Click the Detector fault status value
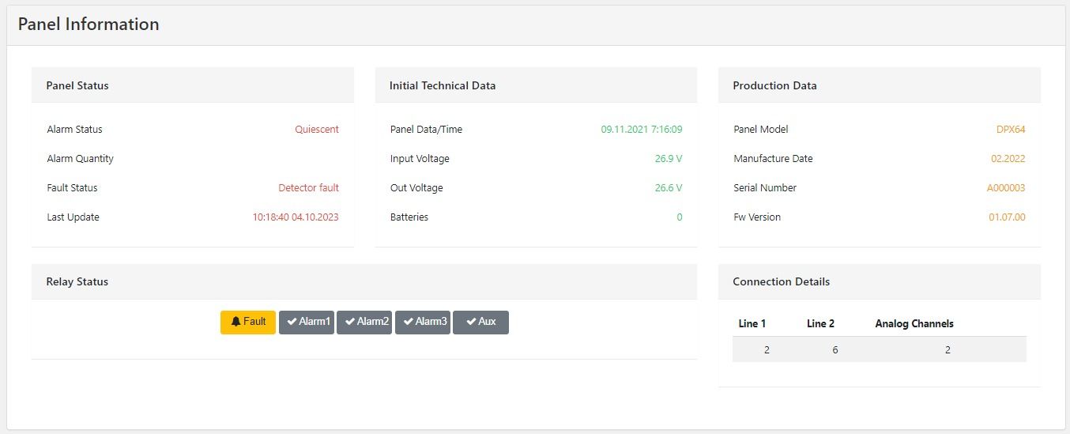Image resolution: width=1070 pixels, height=434 pixels. (x=308, y=188)
